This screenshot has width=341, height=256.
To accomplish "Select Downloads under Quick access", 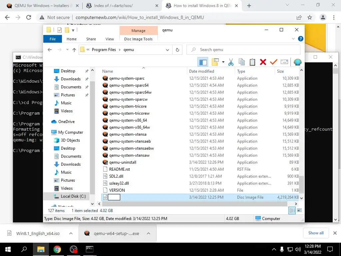I will pos(71,79).
